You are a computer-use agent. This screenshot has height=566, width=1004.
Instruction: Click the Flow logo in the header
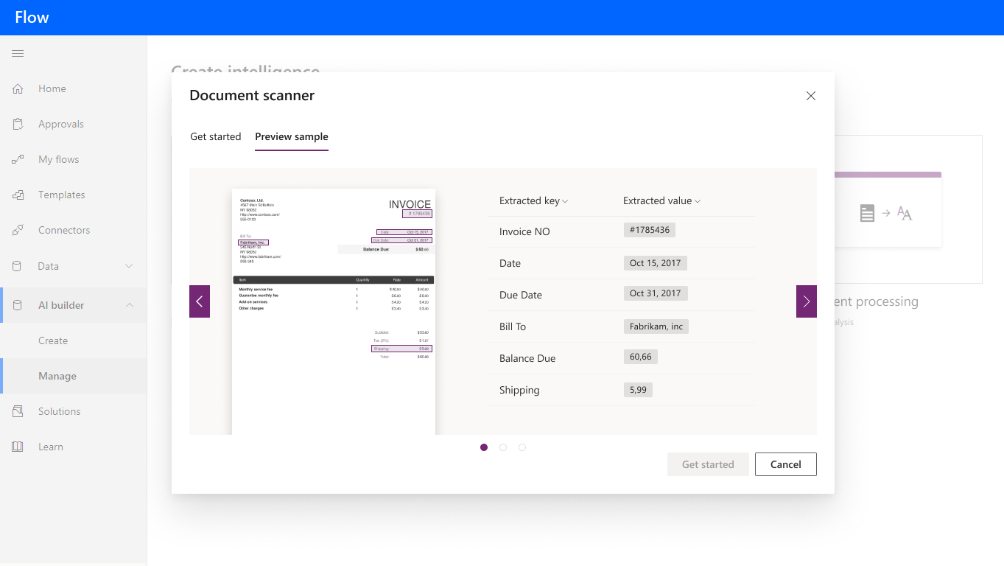tap(30, 17)
